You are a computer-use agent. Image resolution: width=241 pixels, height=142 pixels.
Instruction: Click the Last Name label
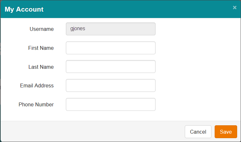tap(41, 67)
